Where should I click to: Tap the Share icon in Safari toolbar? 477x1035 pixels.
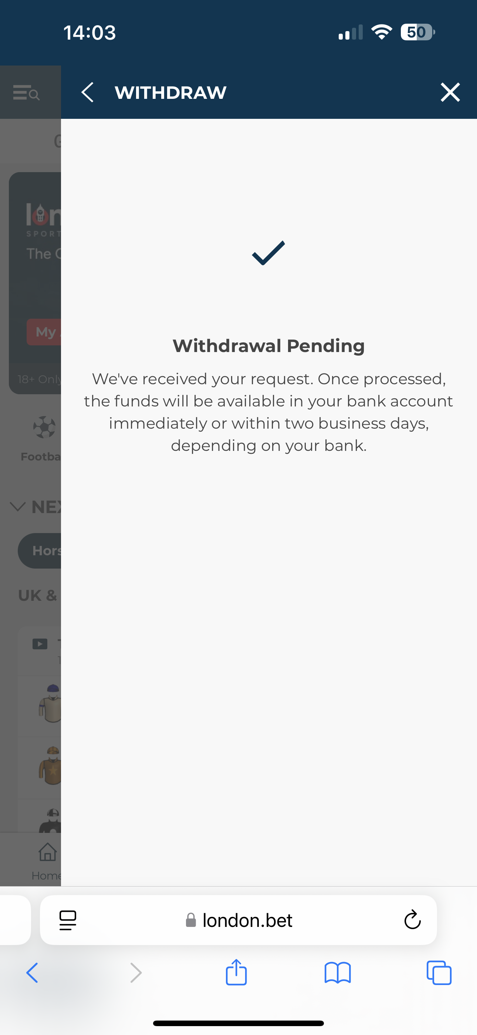[x=236, y=972]
